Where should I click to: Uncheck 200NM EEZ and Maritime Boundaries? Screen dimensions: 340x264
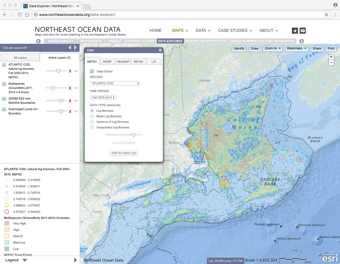pyautogui.click(x=4, y=99)
